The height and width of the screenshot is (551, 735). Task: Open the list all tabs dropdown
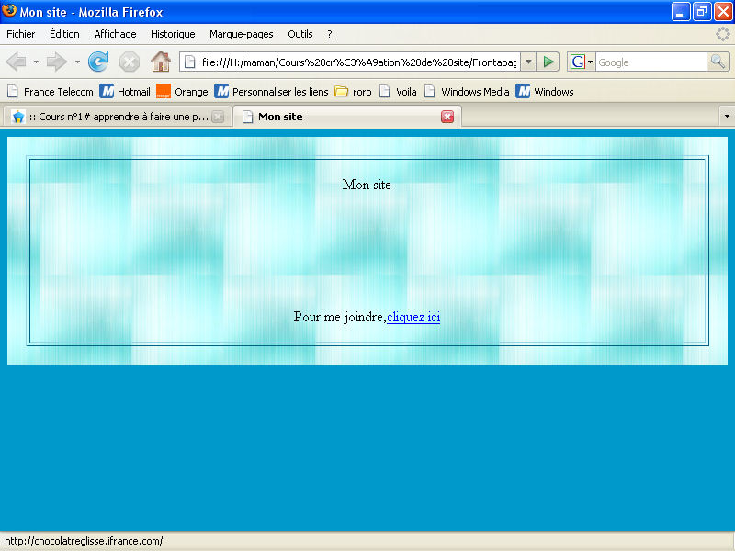(727, 117)
